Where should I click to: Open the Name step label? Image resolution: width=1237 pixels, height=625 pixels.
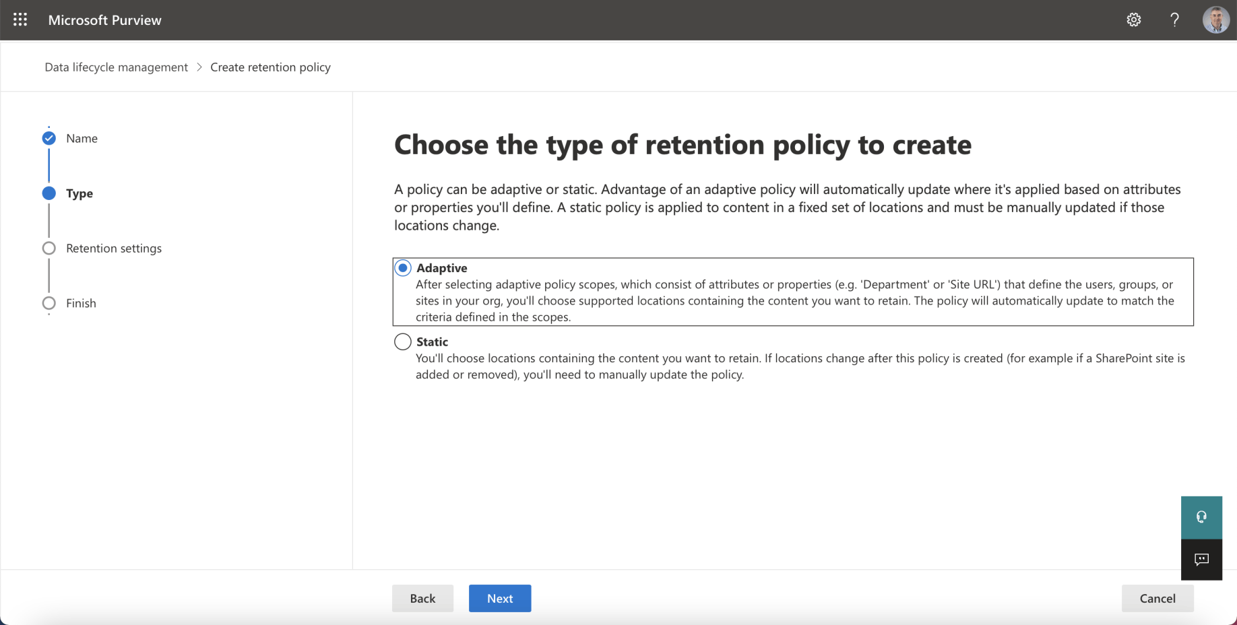point(82,139)
